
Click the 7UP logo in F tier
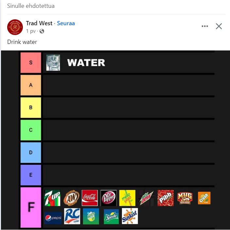[52, 198]
